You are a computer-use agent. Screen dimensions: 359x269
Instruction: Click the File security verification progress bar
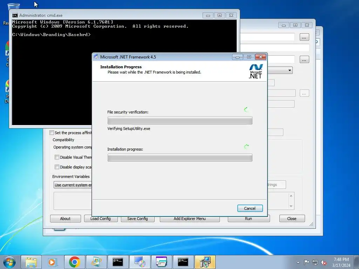[x=180, y=120]
